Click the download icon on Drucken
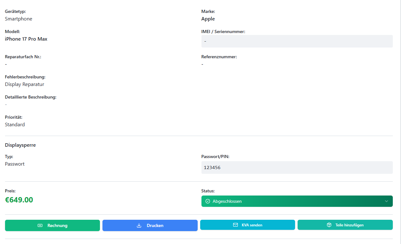 click(x=139, y=225)
